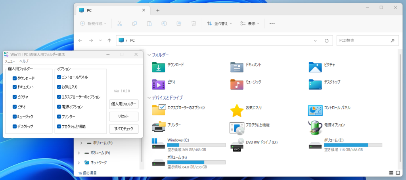This screenshot has width=406, height=180.
Task: Select the エクスプローラーのオプション item icon
Action: pos(159,110)
